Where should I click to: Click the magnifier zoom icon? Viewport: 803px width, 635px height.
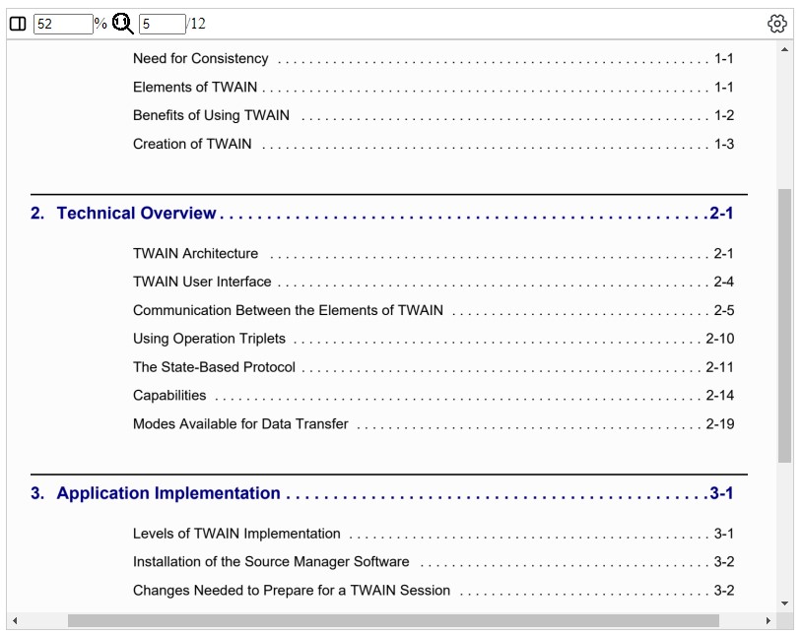(x=122, y=24)
